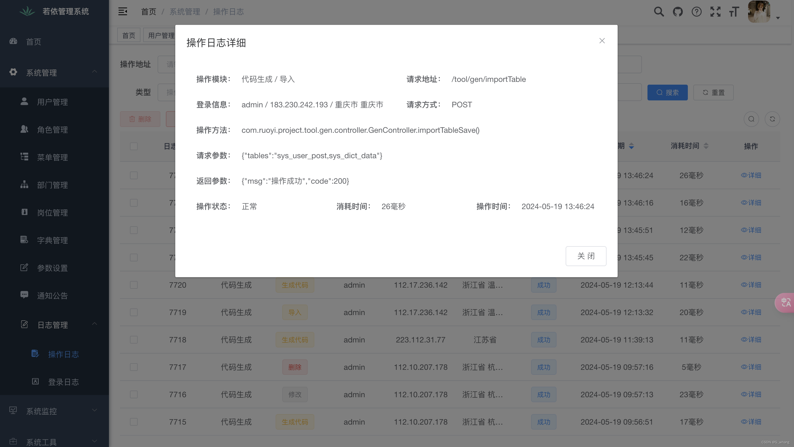Image resolution: width=794 pixels, height=447 pixels.
Task: Click the search magnifier icon in header
Action: tap(659, 12)
